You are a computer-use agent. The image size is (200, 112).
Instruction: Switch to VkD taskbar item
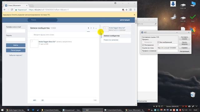(x=92, y=110)
